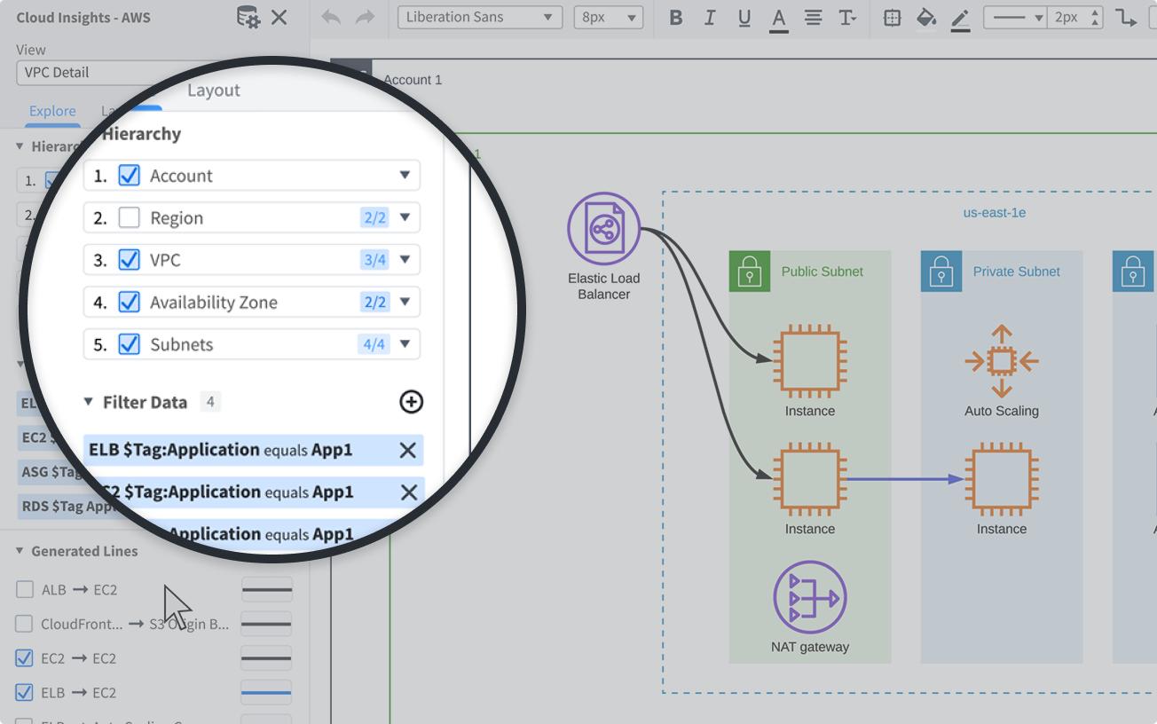Click the text alignment icon
The height and width of the screenshot is (724, 1157).
(x=813, y=18)
